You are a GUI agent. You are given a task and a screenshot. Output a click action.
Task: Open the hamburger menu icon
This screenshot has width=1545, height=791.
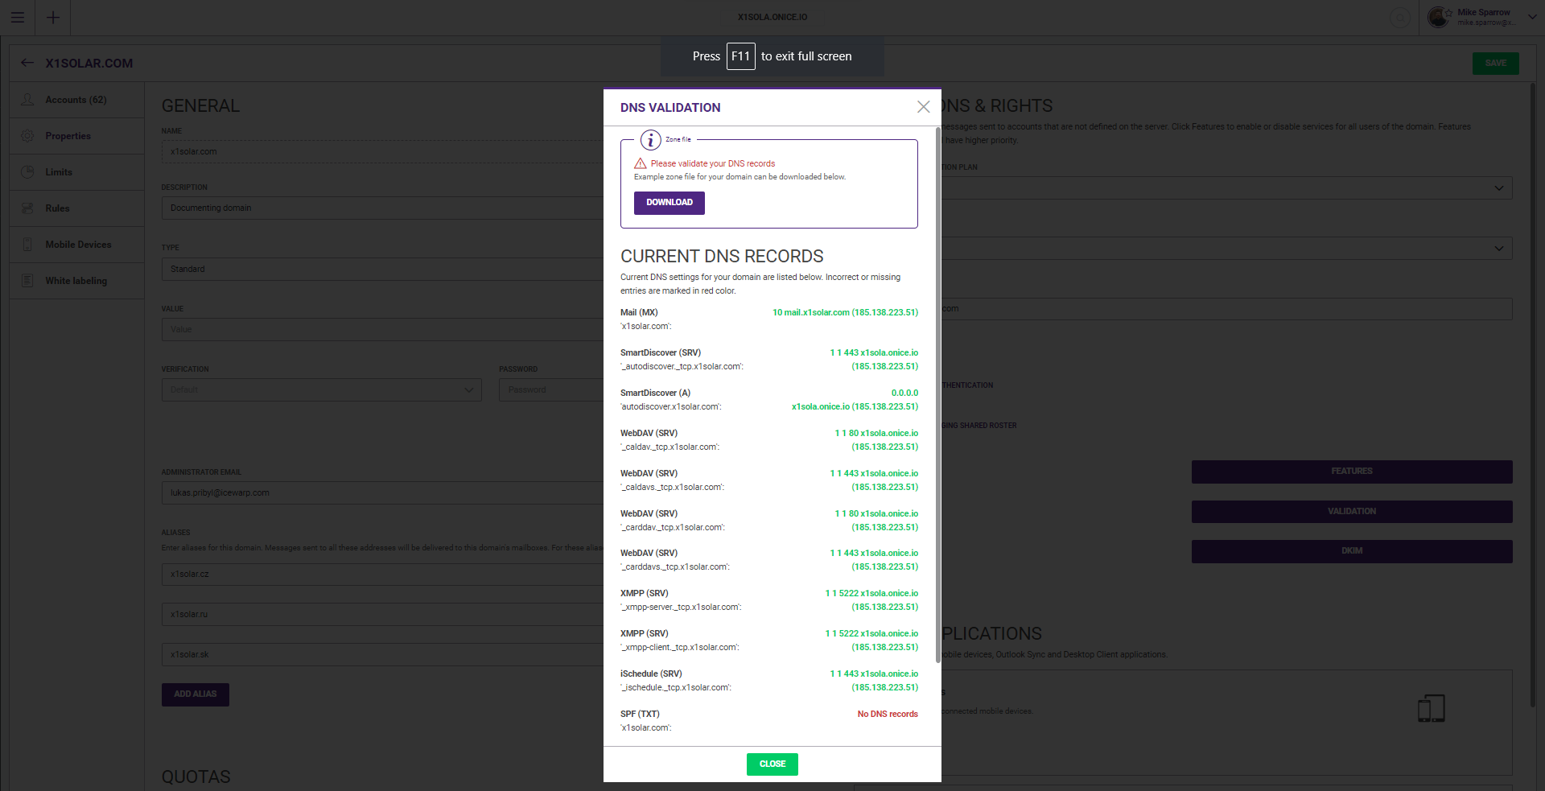click(x=17, y=17)
